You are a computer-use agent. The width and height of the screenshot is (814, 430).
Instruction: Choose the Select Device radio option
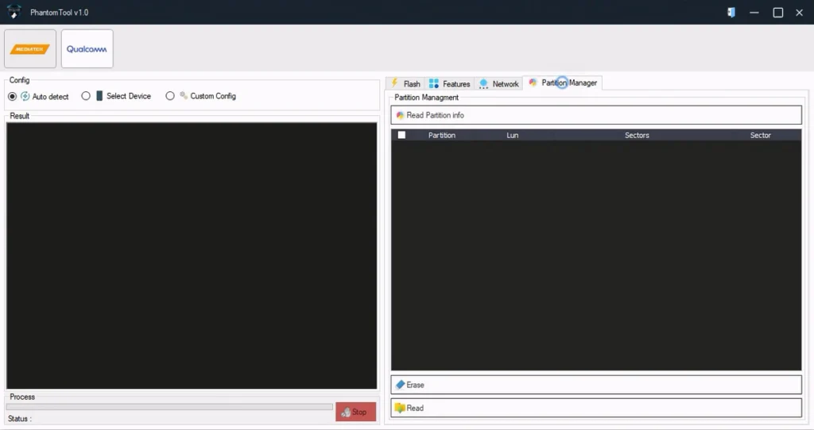click(86, 96)
